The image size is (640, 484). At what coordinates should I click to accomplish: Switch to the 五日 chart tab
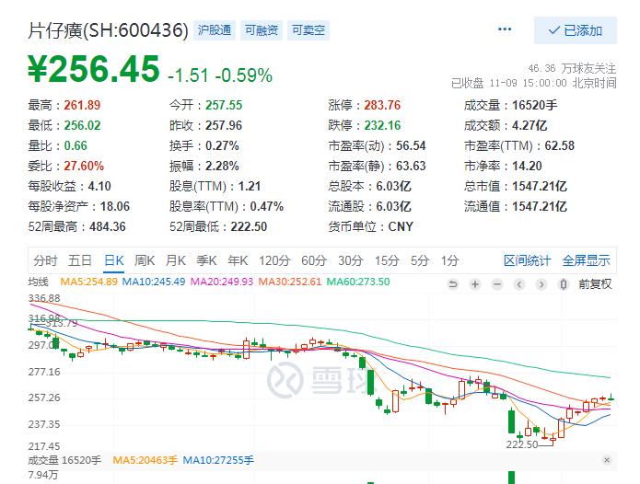pos(79,260)
